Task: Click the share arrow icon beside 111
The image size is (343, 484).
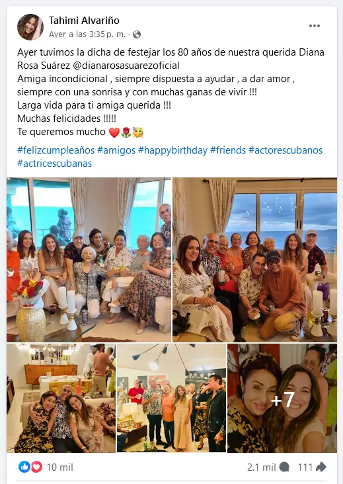Action: click(x=321, y=467)
